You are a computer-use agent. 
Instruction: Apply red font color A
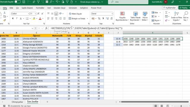click(x=40, y=18)
